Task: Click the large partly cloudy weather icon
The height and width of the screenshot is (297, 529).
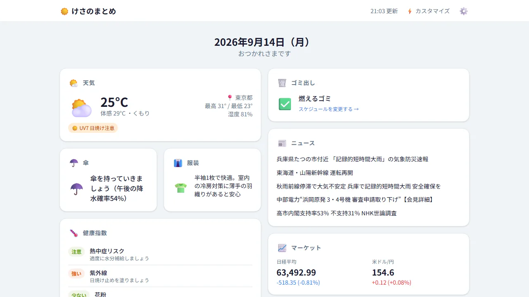Action: pyautogui.click(x=81, y=108)
